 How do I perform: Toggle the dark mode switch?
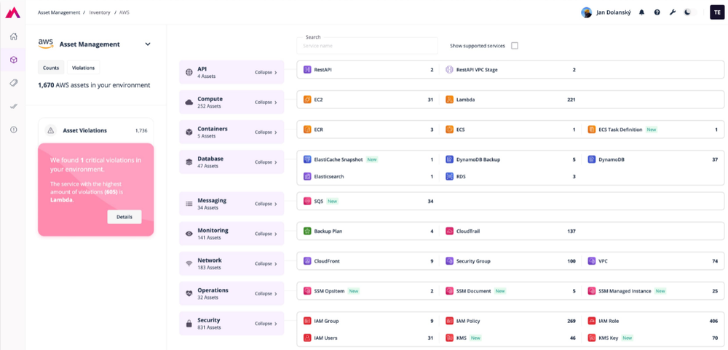click(x=690, y=12)
